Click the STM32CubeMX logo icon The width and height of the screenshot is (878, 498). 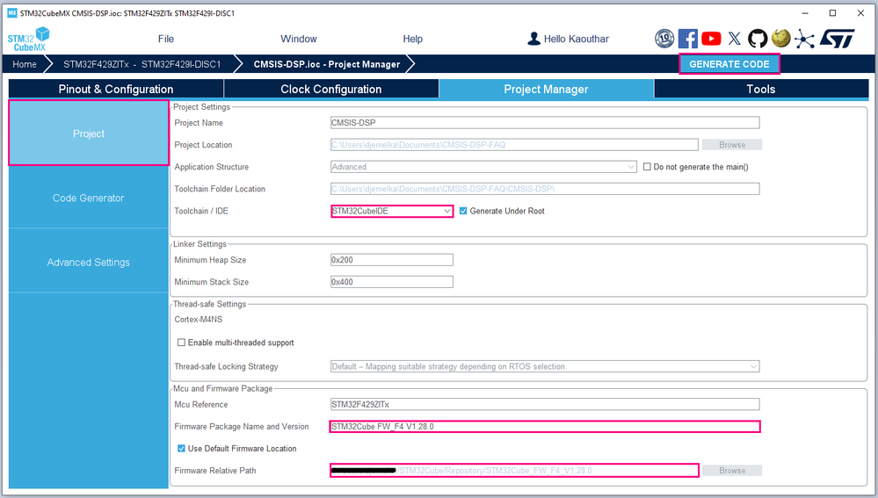(28, 40)
